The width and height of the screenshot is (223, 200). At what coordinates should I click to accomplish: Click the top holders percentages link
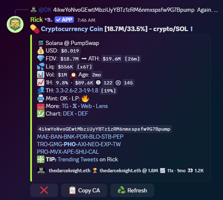pos(77,91)
